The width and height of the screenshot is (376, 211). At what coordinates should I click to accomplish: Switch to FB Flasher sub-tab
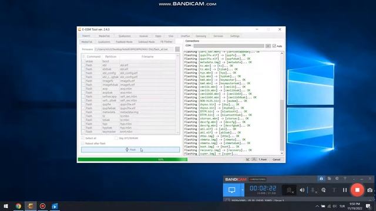166,42
